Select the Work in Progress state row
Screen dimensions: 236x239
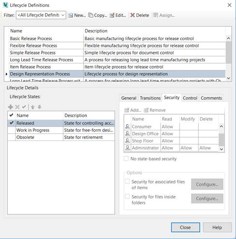point(61,130)
